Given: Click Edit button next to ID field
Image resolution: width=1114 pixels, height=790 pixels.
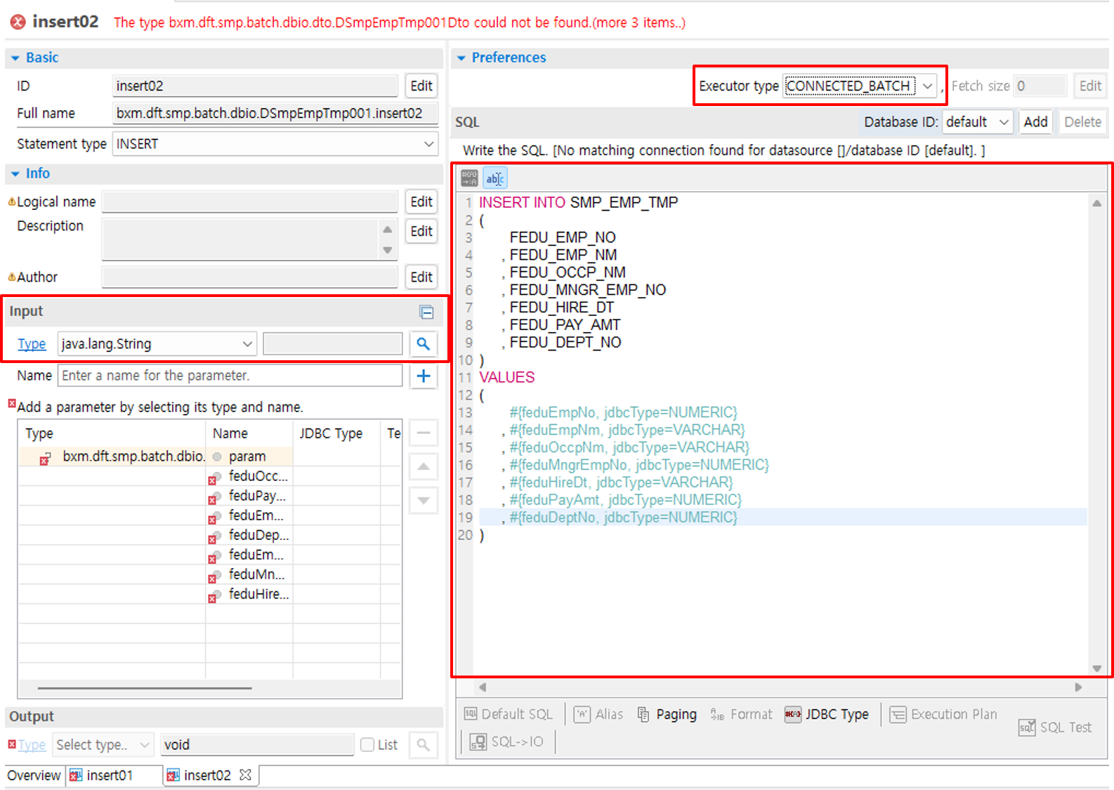Looking at the screenshot, I should (x=421, y=86).
